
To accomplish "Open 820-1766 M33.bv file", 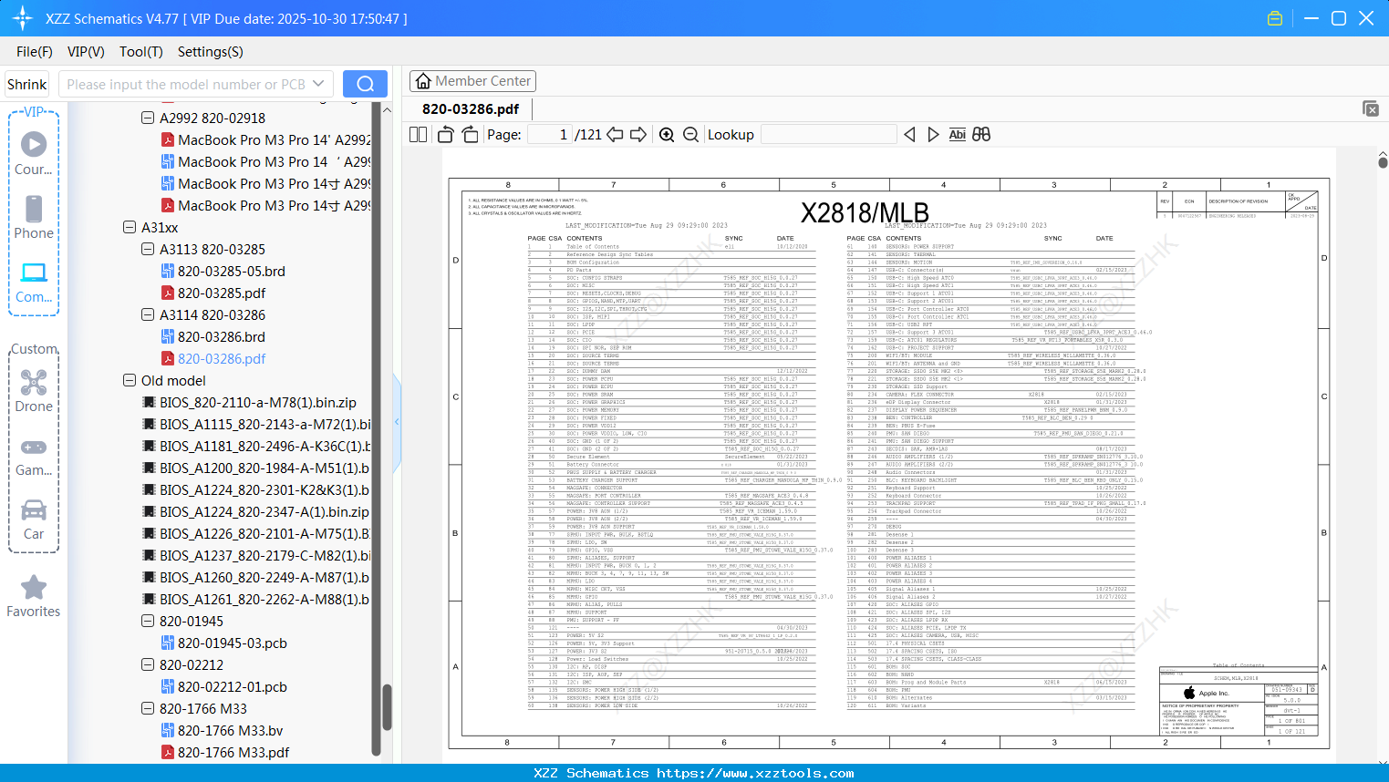I will tap(231, 730).
